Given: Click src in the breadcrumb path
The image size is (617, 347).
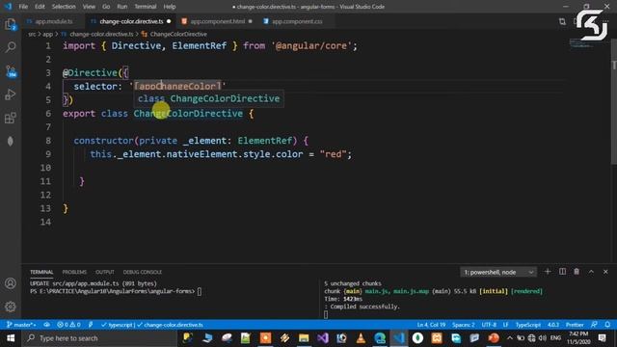Looking at the screenshot, I should coord(32,35).
